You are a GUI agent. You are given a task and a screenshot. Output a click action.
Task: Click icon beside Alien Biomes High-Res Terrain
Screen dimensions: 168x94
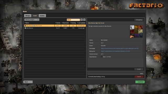(x=25, y=26)
